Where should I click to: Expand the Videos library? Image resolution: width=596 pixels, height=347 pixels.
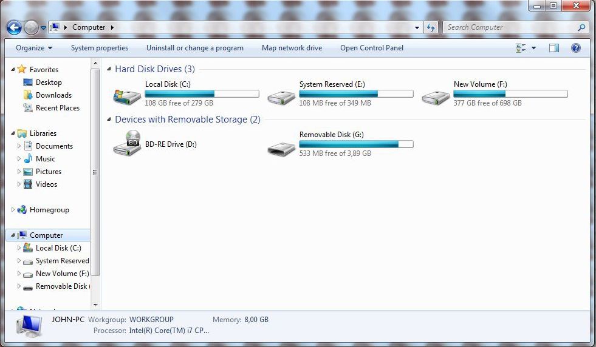19,184
